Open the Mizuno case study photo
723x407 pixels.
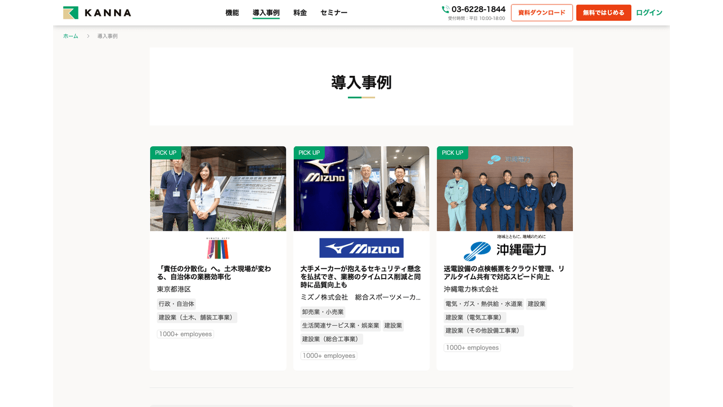pos(361,189)
